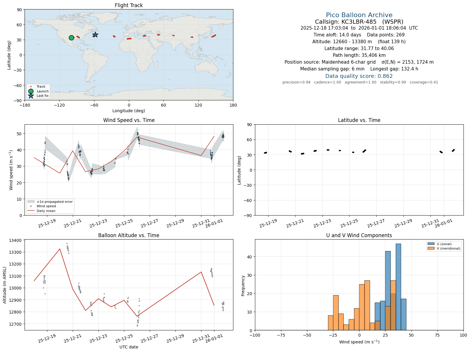Click the histogram's "Wind speed (m s⁻¹)" x-axis label
The image size is (470, 352).
(x=359, y=342)
